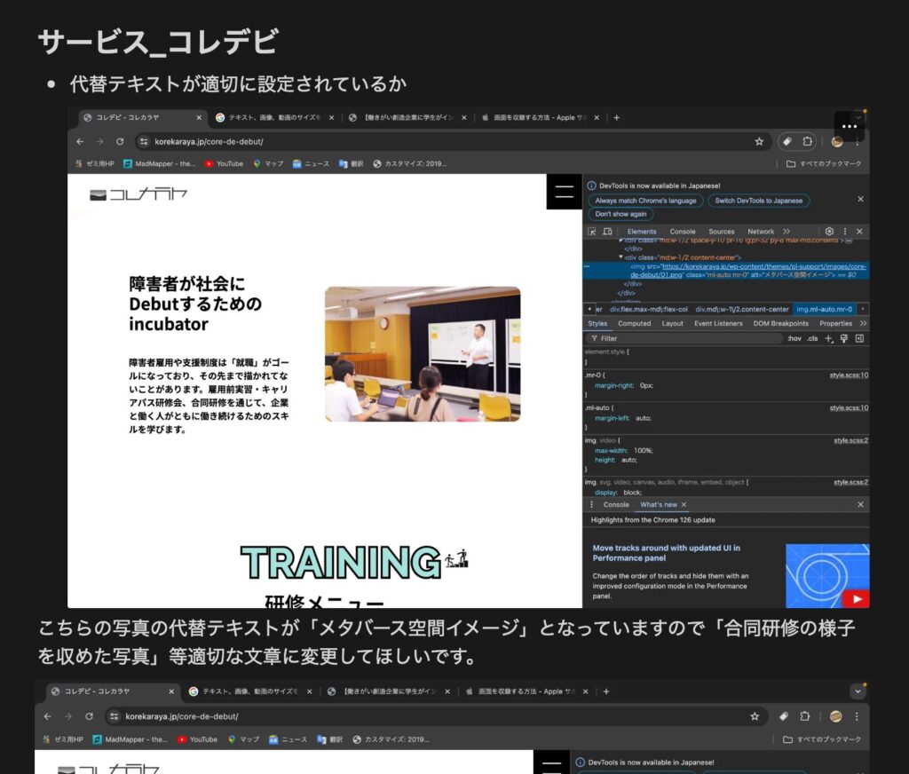Open style.scss:10 link beside the .mr-0 rule
This screenshot has height=774, width=909.
click(849, 375)
